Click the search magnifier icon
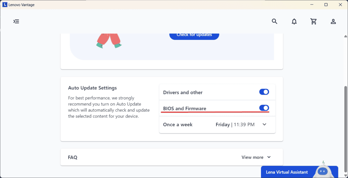348x178 pixels. click(275, 21)
